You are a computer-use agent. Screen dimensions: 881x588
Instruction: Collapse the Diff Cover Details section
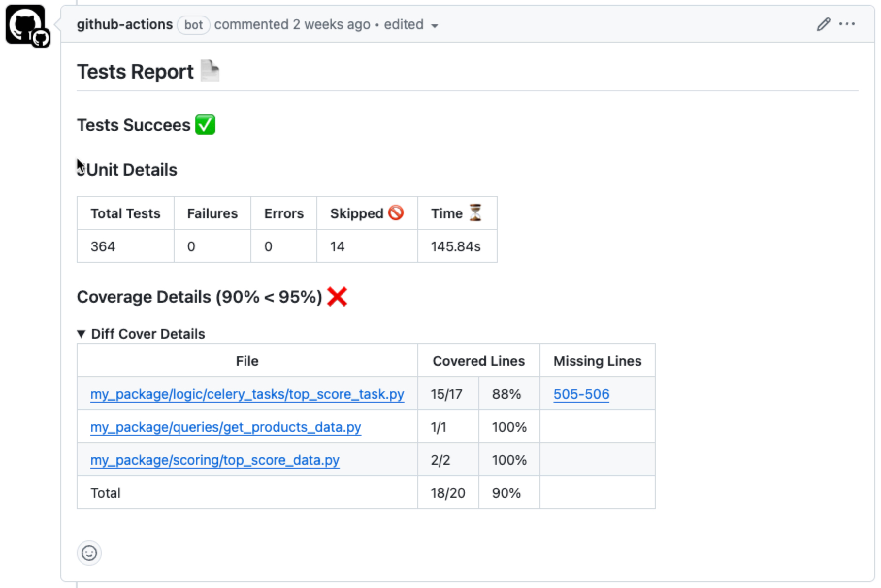tap(82, 334)
